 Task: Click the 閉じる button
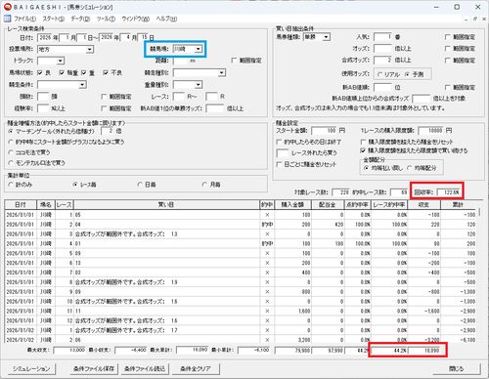tap(457, 369)
